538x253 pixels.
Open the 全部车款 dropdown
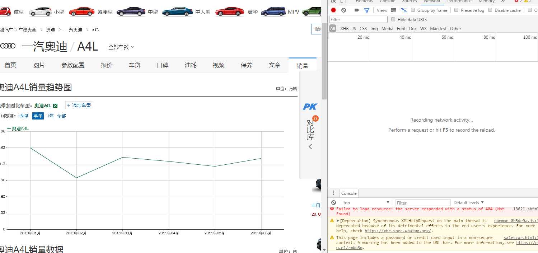coord(122,47)
